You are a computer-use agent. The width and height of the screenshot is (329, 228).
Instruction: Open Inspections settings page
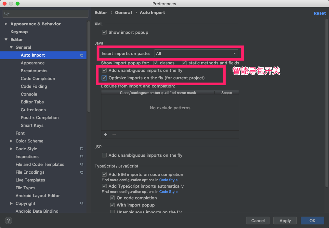click(x=27, y=157)
